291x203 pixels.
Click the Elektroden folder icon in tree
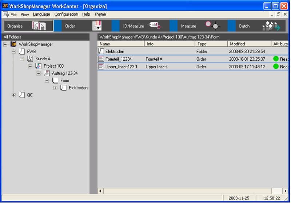point(63,88)
